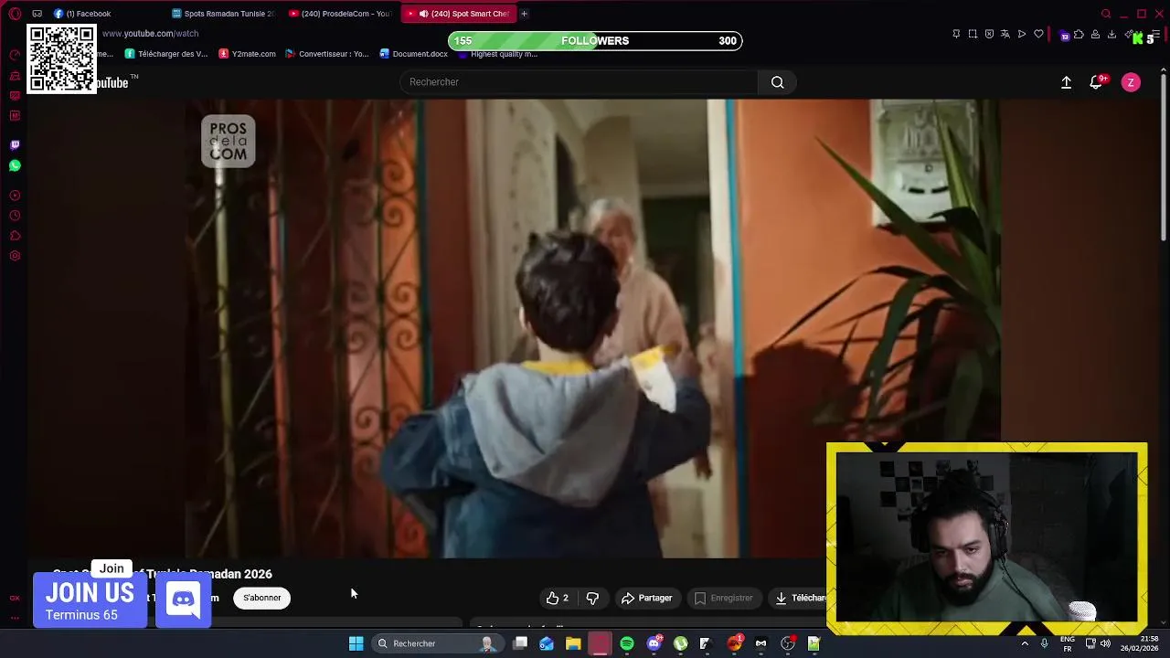Dislike the video with thumbs down

click(x=592, y=598)
